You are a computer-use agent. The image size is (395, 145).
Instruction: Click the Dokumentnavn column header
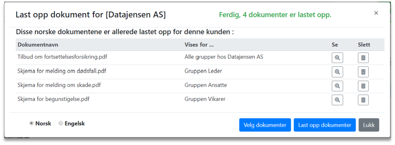38,45
